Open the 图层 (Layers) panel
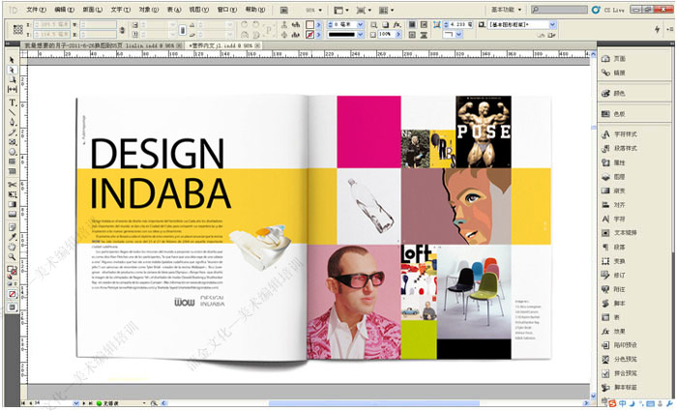Screen dimensions: 677x411 613,177
